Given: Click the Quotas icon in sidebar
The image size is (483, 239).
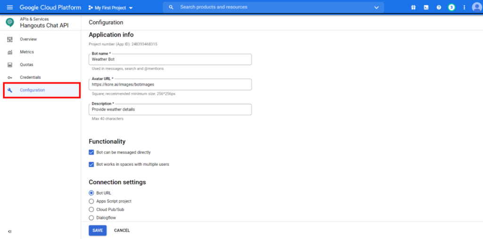Looking at the screenshot, I should pyautogui.click(x=10, y=65).
